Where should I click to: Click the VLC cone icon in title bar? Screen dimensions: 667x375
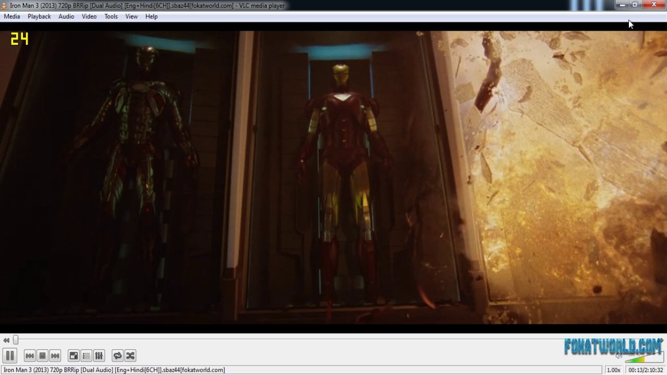coord(5,5)
